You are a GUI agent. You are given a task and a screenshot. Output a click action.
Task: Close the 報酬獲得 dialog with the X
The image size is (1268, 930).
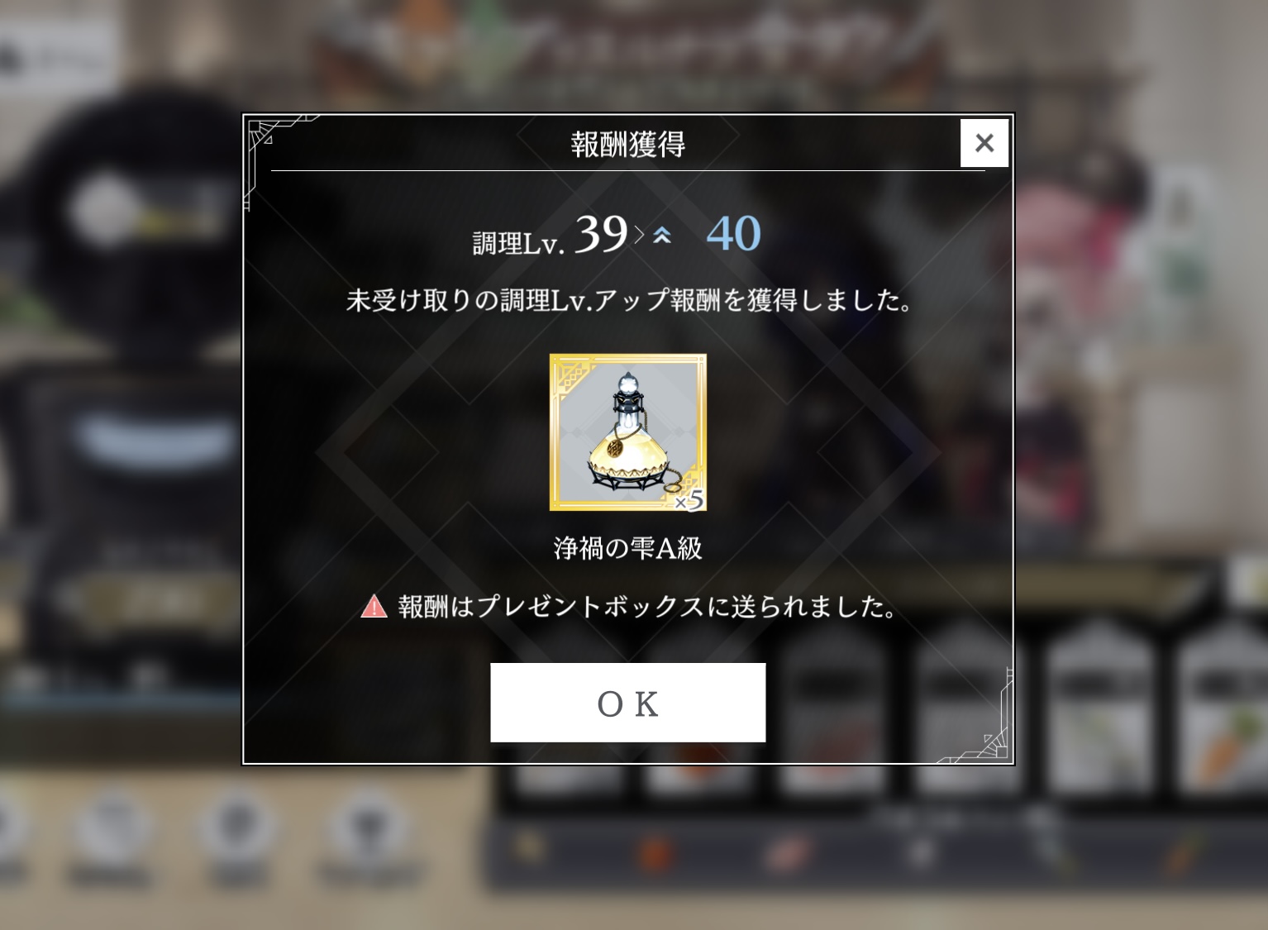pyautogui.click(x=984, y=143)
